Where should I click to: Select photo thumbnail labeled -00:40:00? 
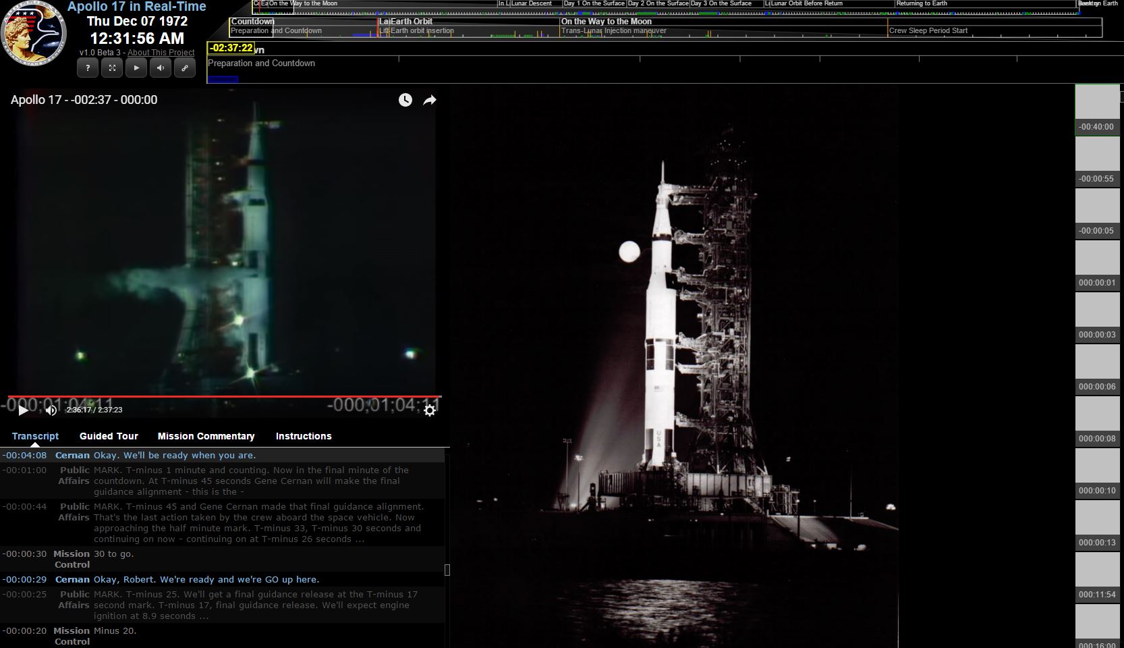(1097, 109)
